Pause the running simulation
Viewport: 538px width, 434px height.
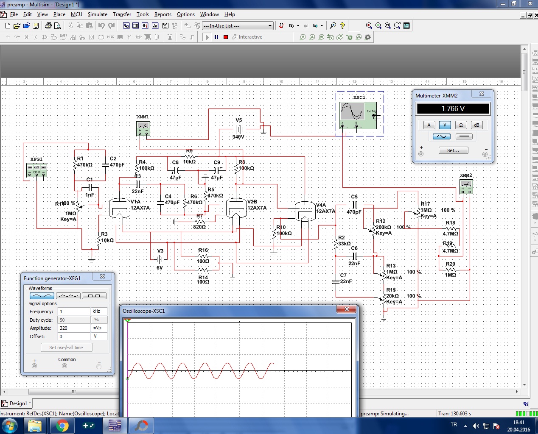(216, 37)
